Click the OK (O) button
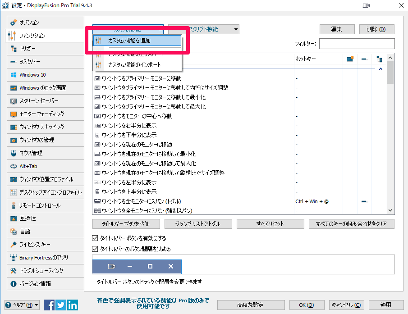The width and height of the screenshot is (408, 314). tap(307, 305)
